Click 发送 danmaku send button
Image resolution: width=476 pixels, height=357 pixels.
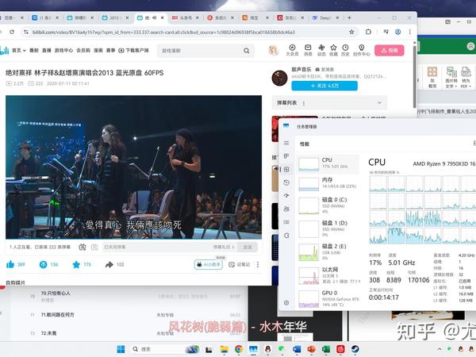pyautogui.click(x=248, y=247)
